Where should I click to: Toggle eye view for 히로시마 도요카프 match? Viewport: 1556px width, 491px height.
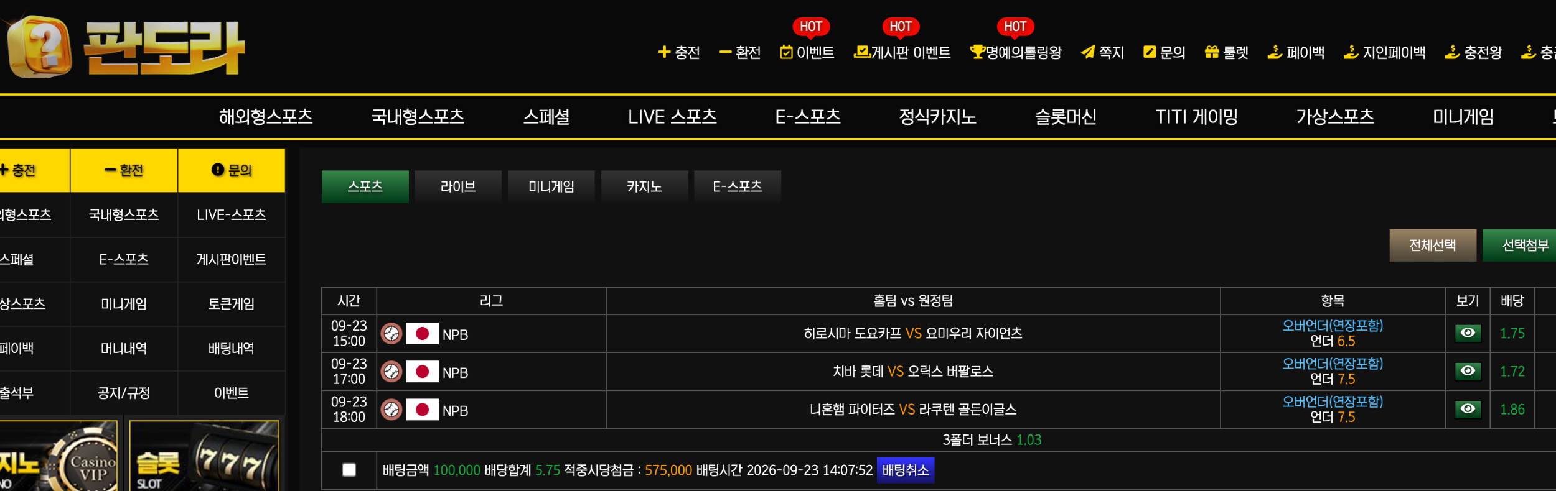pyautogui.click(x=1468, y=333)
